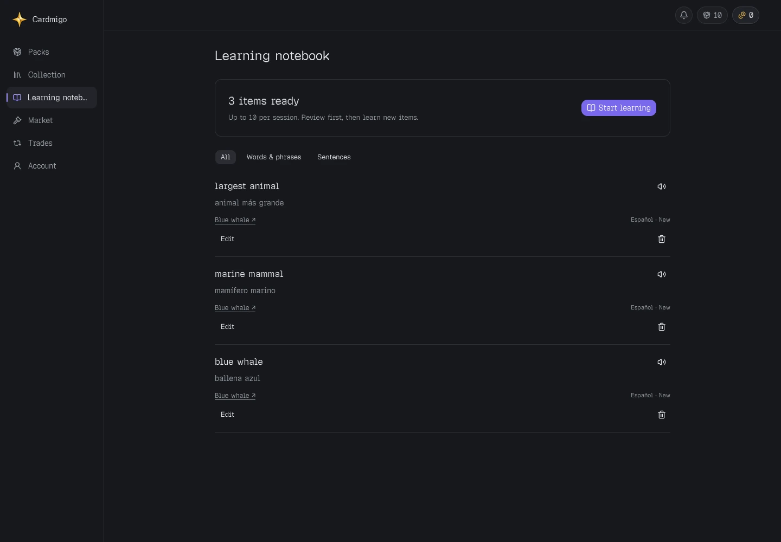Click 'Español · New' label on blue whale row
Screen dimensions: 781x542
[x=650, y=396]
